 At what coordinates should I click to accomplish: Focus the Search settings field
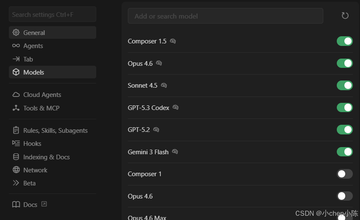[x=52, y=14]
